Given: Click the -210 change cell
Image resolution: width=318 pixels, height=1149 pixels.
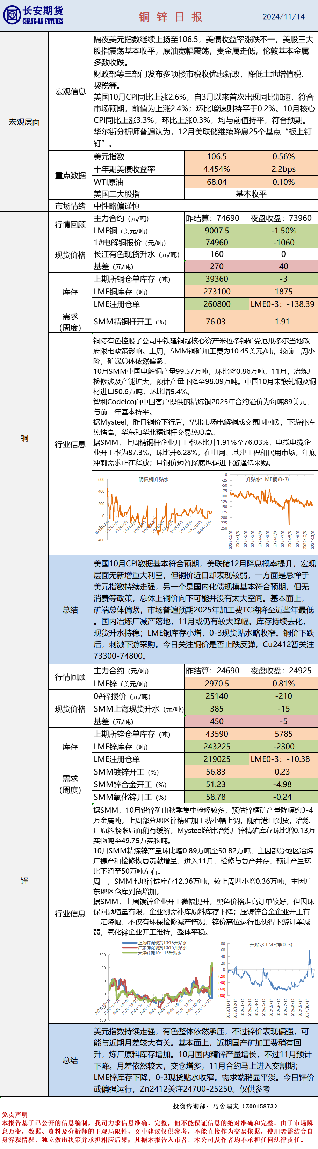Looking at the screenshot, I should pos(283,696).
